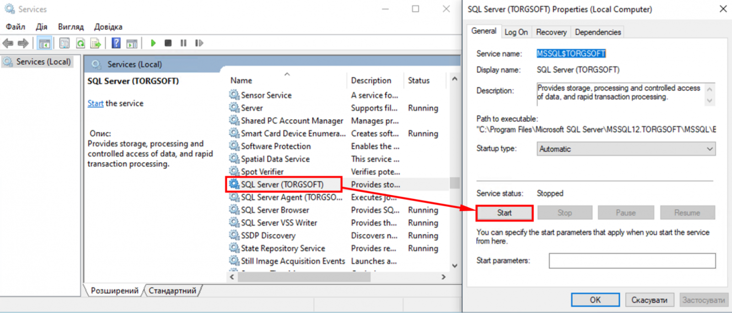
Task: Click the gear icon of Software Protection
Action: tap(234, 146)
